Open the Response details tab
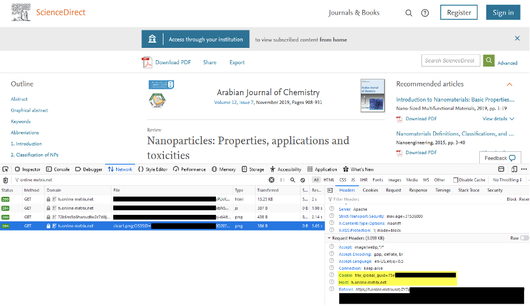 418,190
